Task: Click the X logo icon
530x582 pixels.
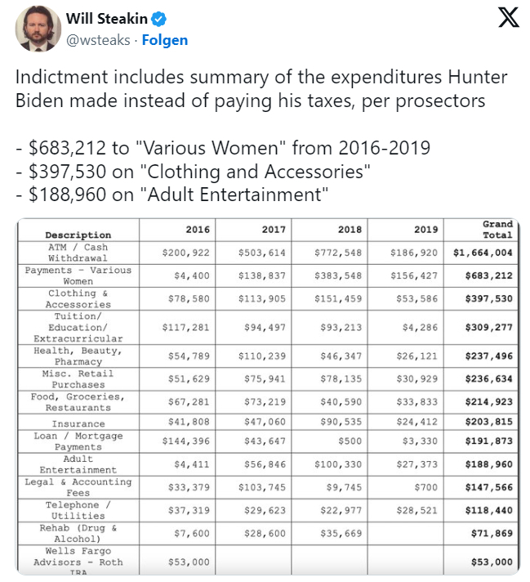Action: click(x=509, y=18)
